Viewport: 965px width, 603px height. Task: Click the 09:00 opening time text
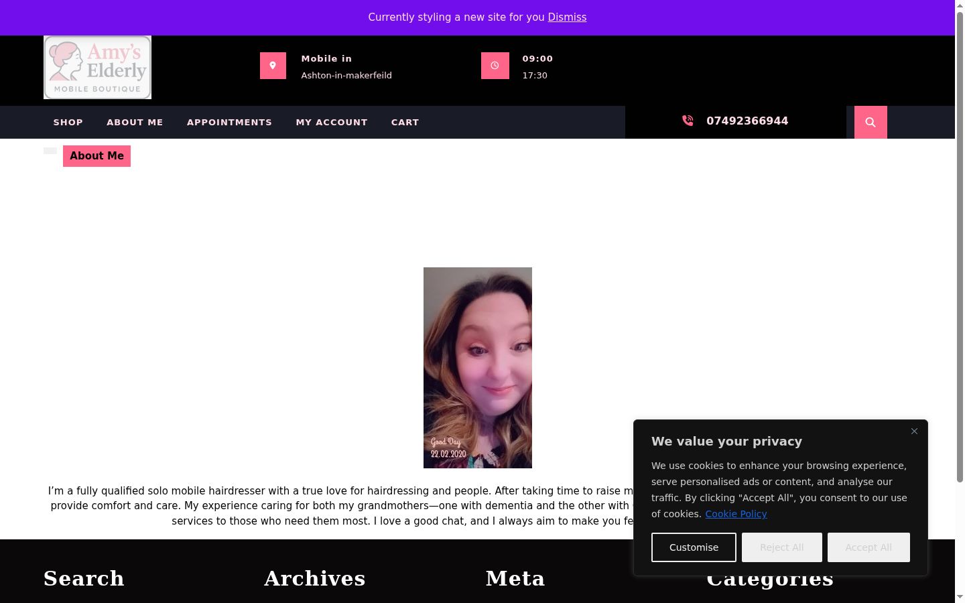click(x=537, y=58)
